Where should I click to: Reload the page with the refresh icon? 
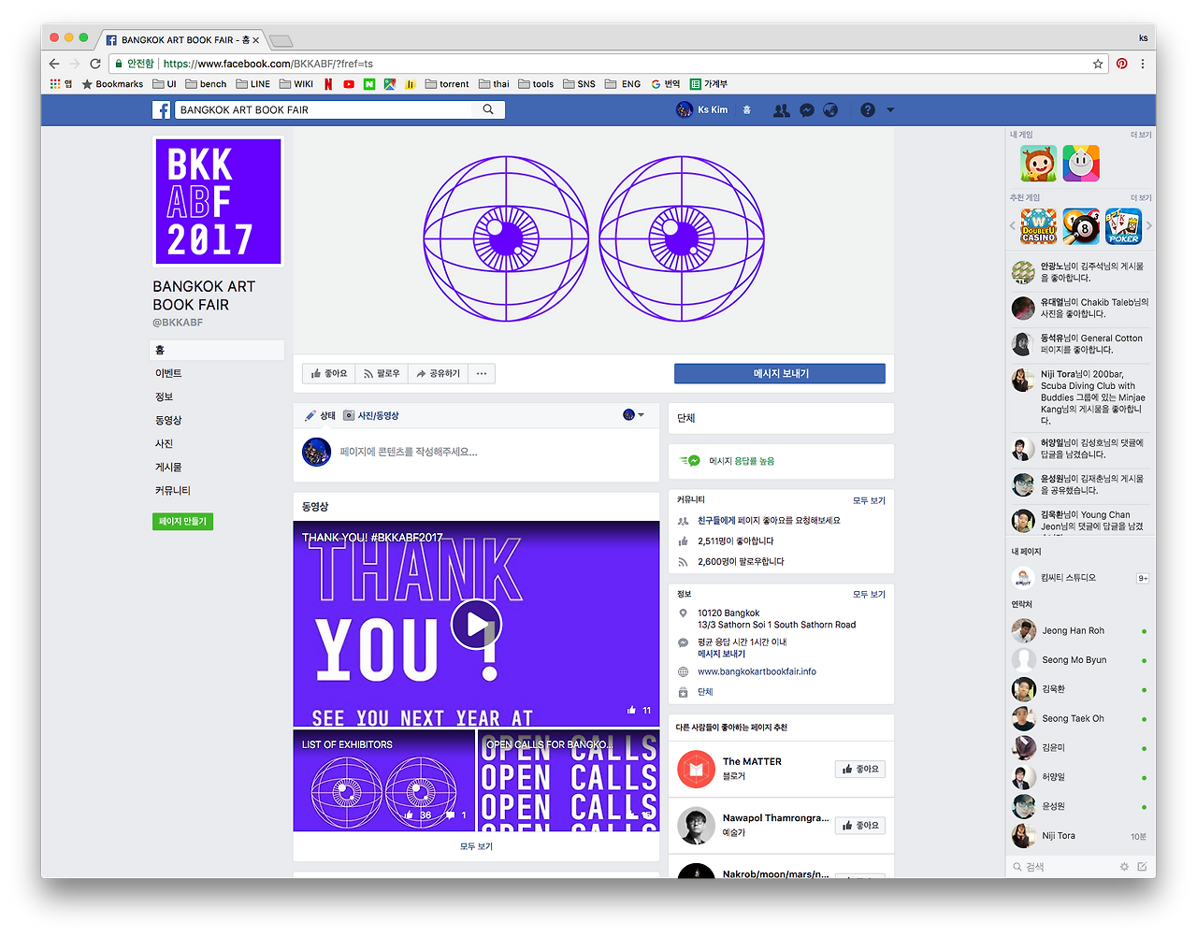coord(95,64)
